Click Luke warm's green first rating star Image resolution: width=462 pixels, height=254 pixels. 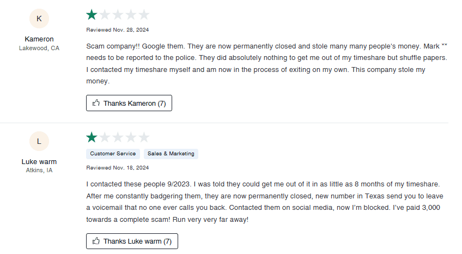click(x=92, y=137)
